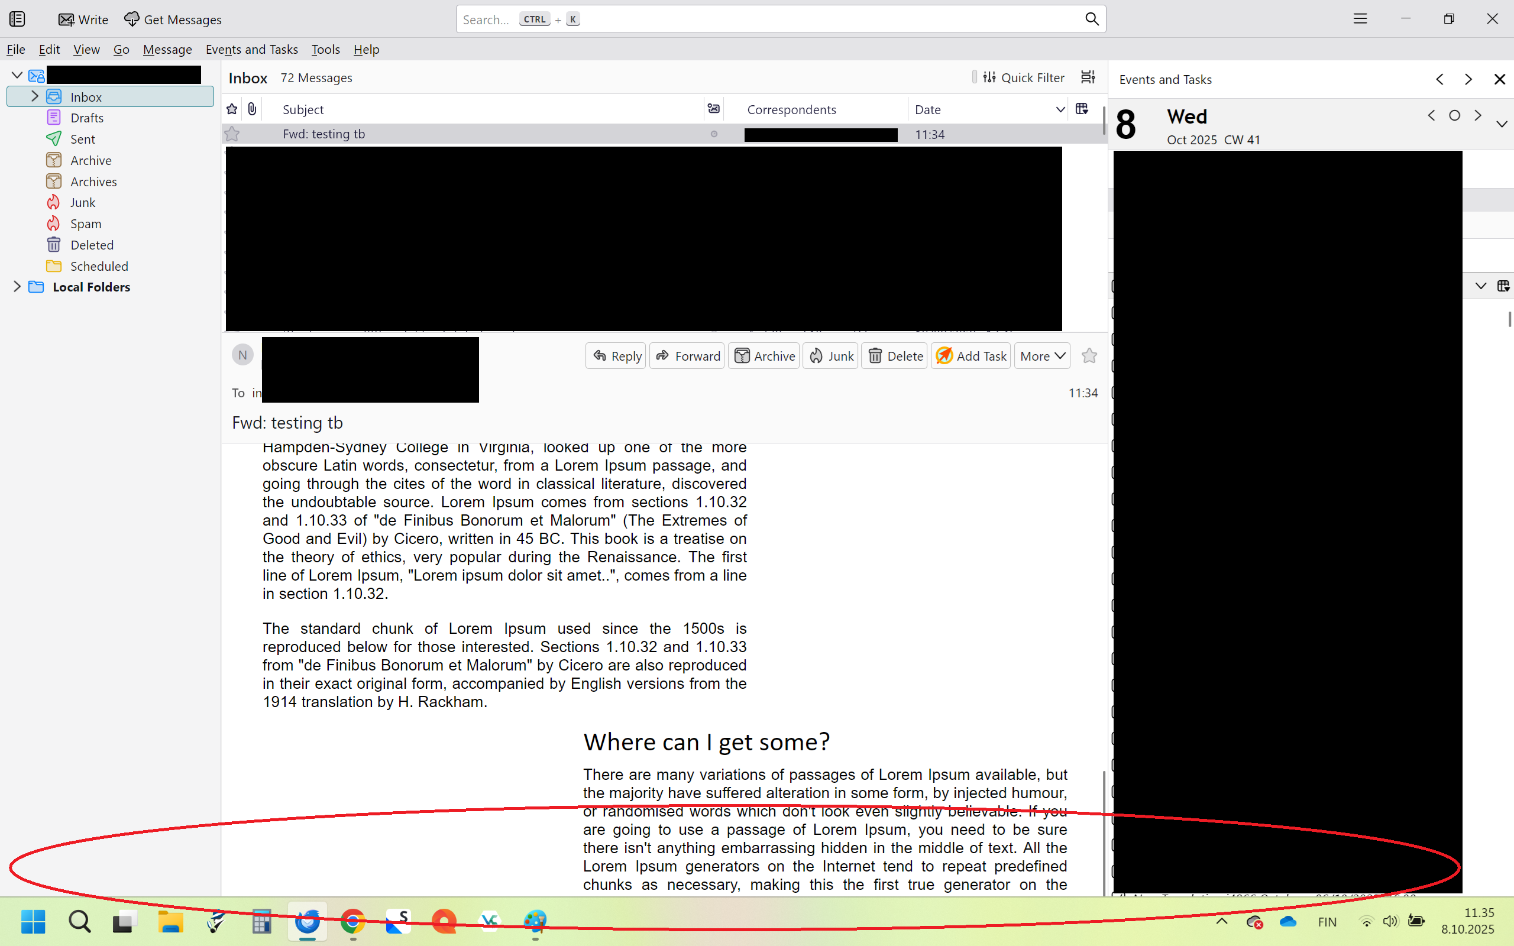Click the Junk folder flame icon
Viewport: 1514px width, 946px height.
tap(54, 202)
